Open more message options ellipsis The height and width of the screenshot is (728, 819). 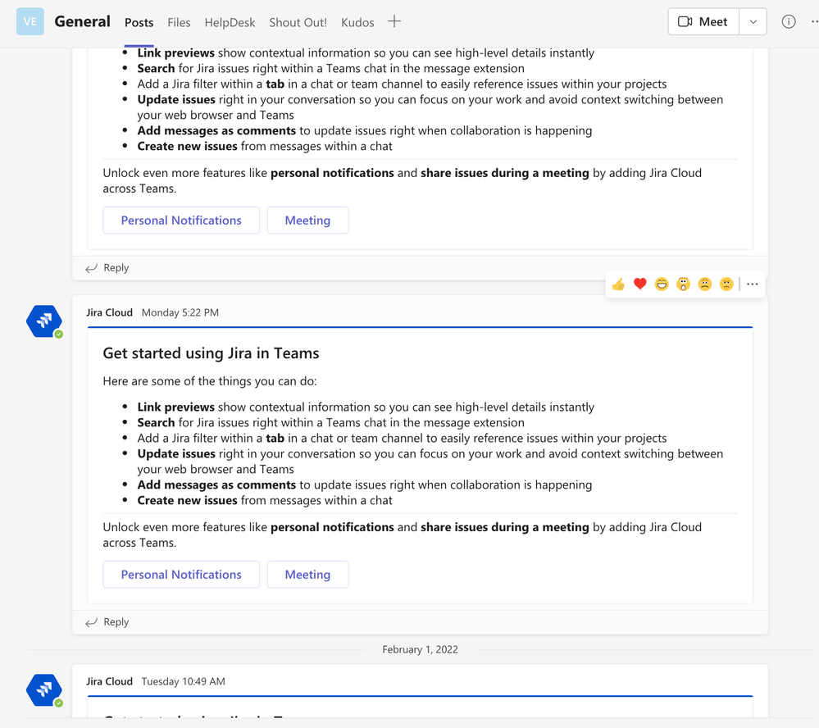[752, 284]
